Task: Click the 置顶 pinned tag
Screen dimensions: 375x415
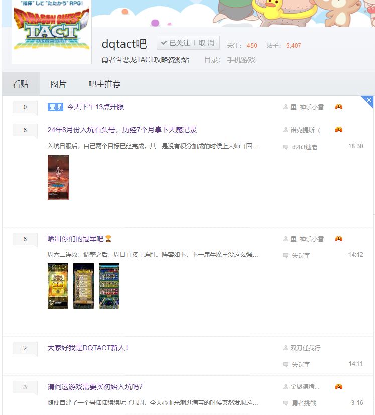Action: click(55, 107)
